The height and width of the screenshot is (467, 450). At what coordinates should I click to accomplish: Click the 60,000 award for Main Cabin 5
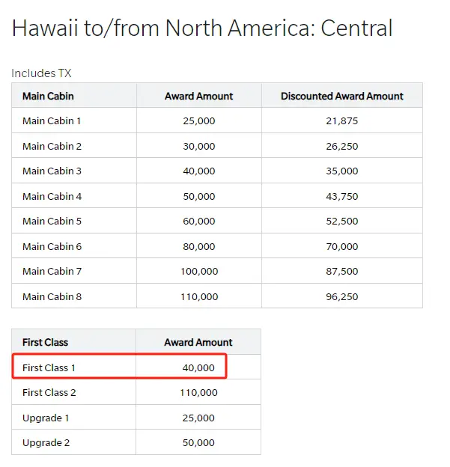click(198, 222)
